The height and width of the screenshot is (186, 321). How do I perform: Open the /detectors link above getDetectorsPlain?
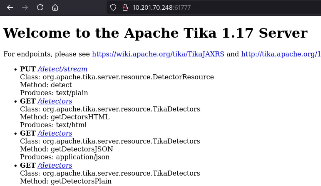pyautogui.click(x=55, y=165)
